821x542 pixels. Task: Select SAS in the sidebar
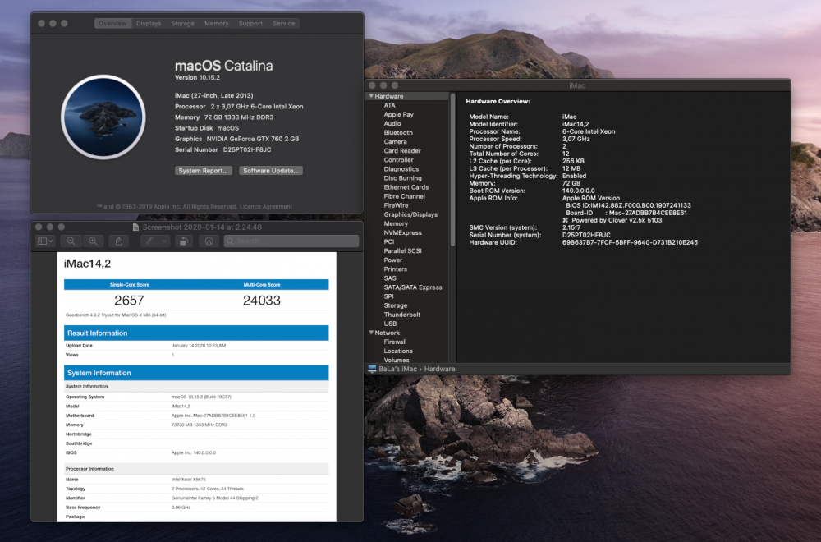390,278
